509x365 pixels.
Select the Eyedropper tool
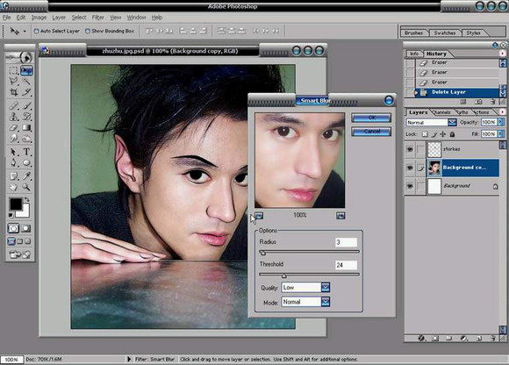pos(26,175)
